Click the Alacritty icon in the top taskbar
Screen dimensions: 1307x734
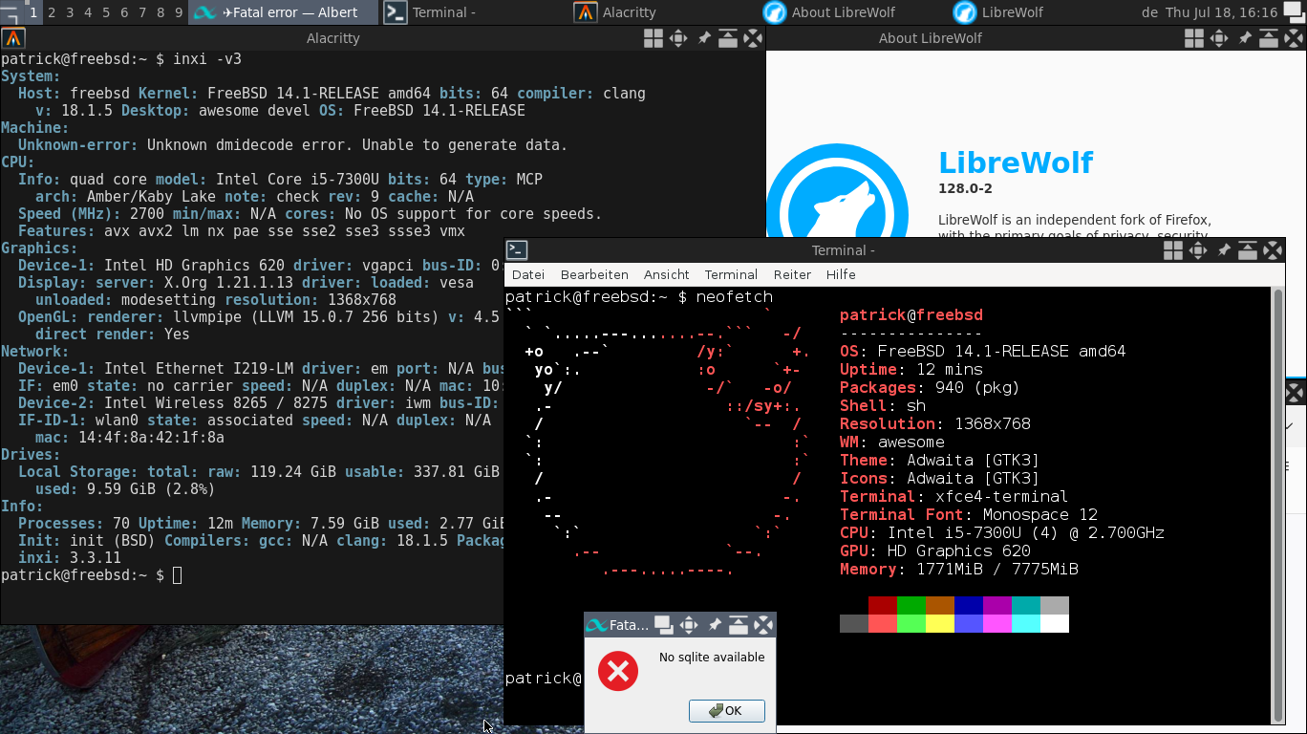586,12
